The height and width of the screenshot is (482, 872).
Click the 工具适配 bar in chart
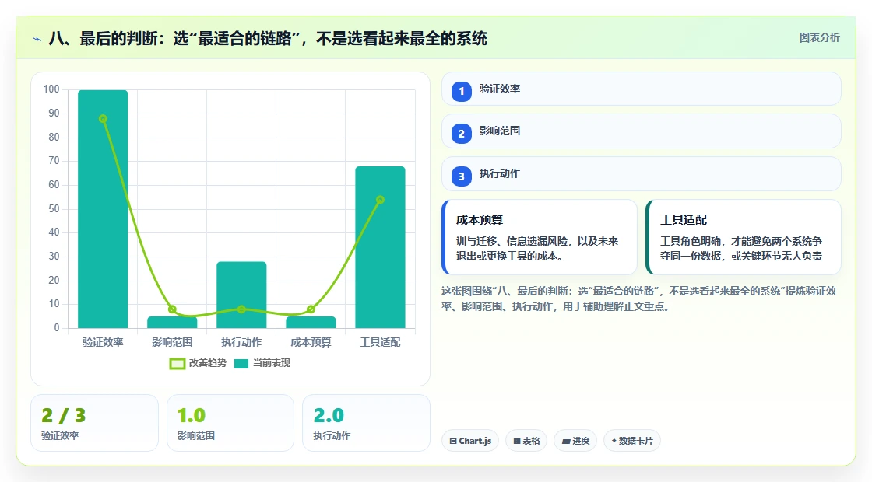[381, 247]
